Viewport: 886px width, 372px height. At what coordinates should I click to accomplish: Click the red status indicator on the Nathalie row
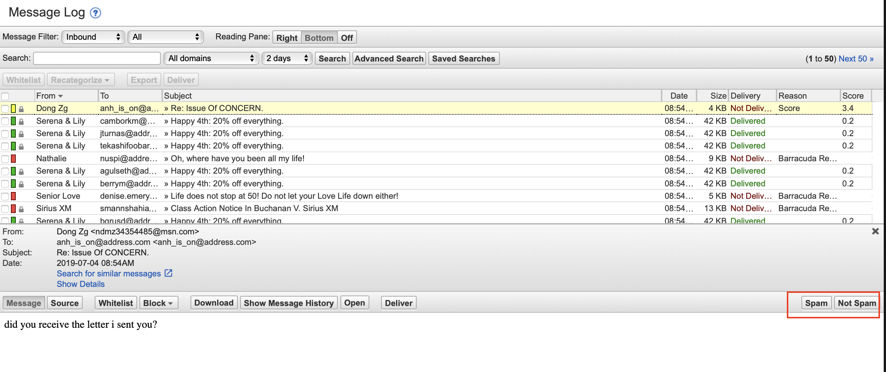(14, 159)
